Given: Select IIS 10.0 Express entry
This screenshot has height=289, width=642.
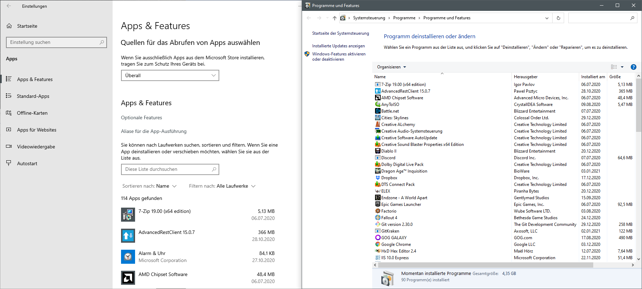Looking at the screenshot, I should coord(395,257).
